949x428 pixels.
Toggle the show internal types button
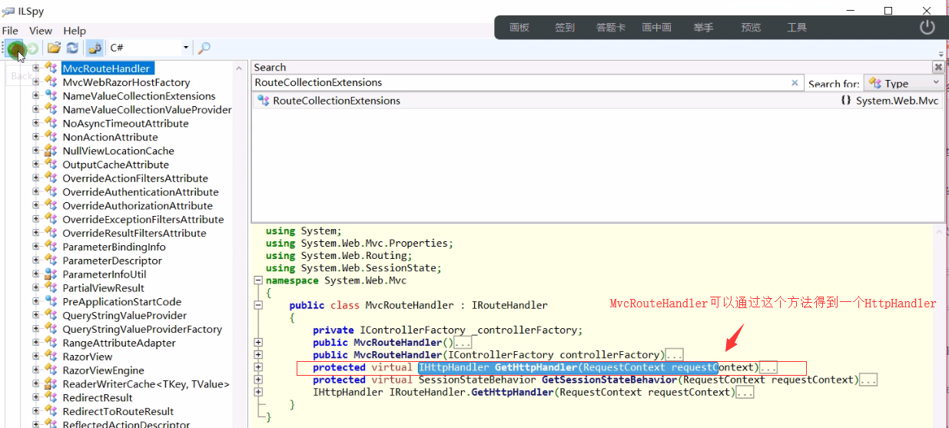(x=95, y=48)
